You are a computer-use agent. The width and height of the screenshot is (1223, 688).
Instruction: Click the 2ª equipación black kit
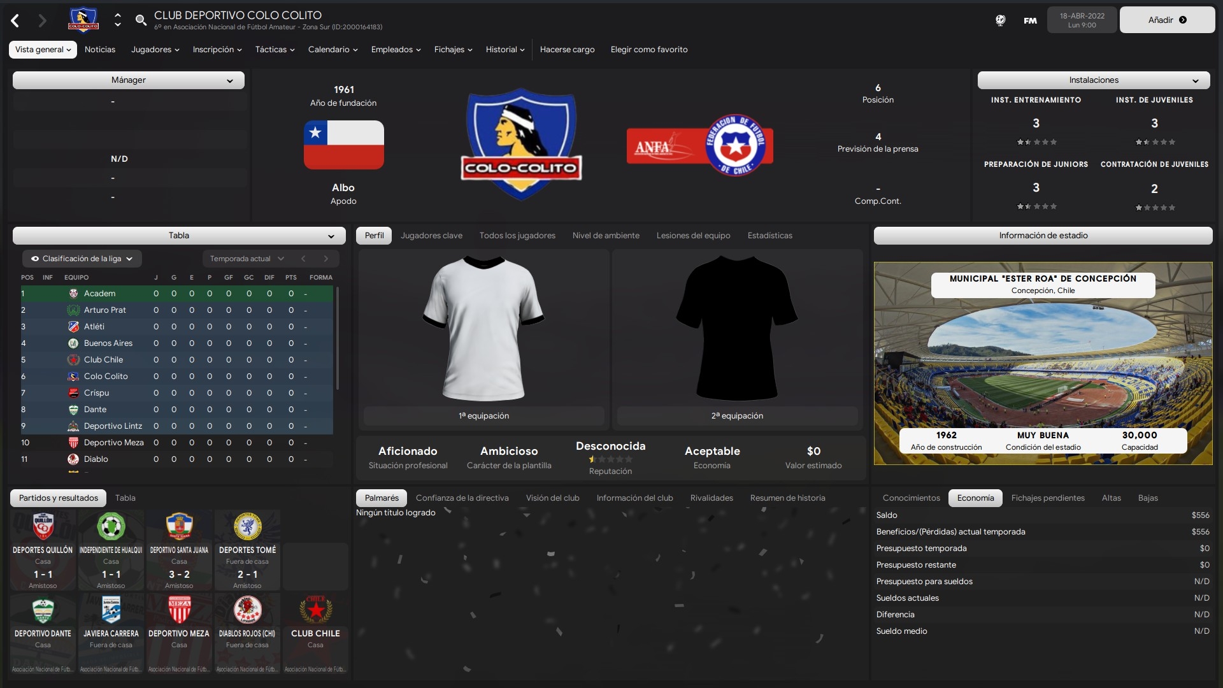(x=736, y=328)
